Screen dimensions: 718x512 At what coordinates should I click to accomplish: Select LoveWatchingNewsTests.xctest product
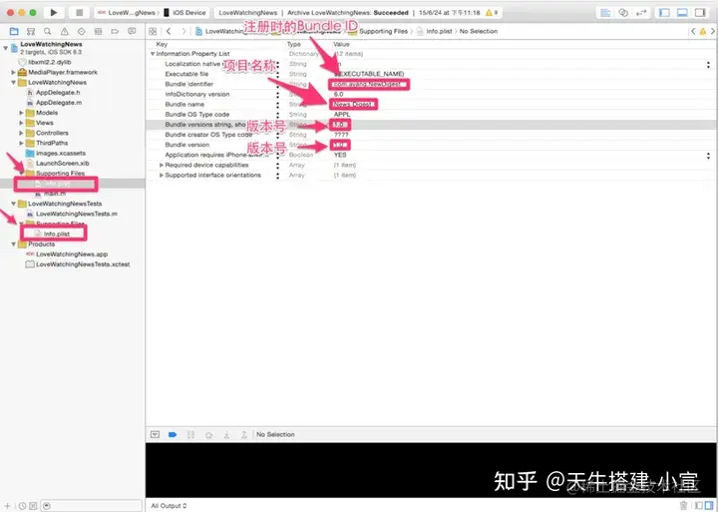point(83,264)
